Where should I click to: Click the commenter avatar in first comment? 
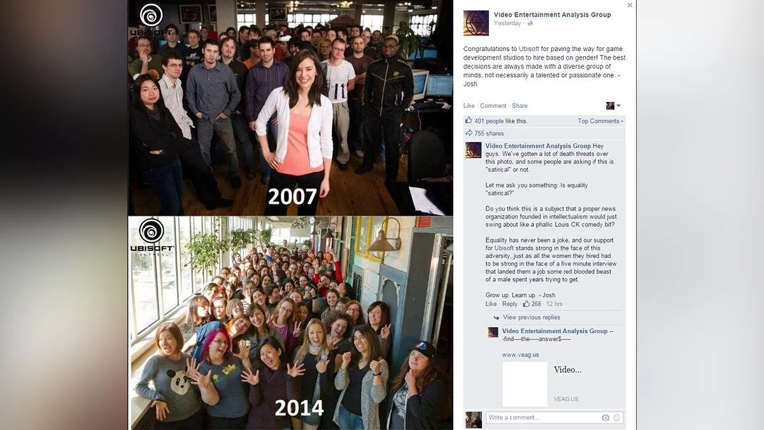point(473,150)
